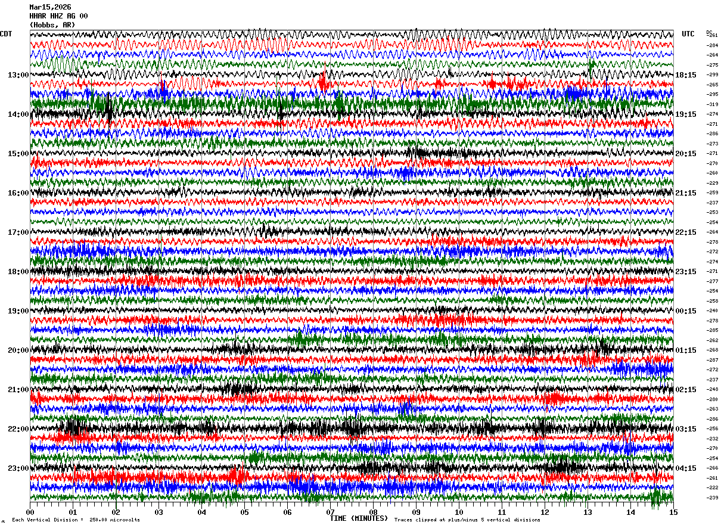Image resolution: width=721 pixels, height=528 pixels.
Task: Select the 21:00 CDT time label
Action: tap(18, 390)
